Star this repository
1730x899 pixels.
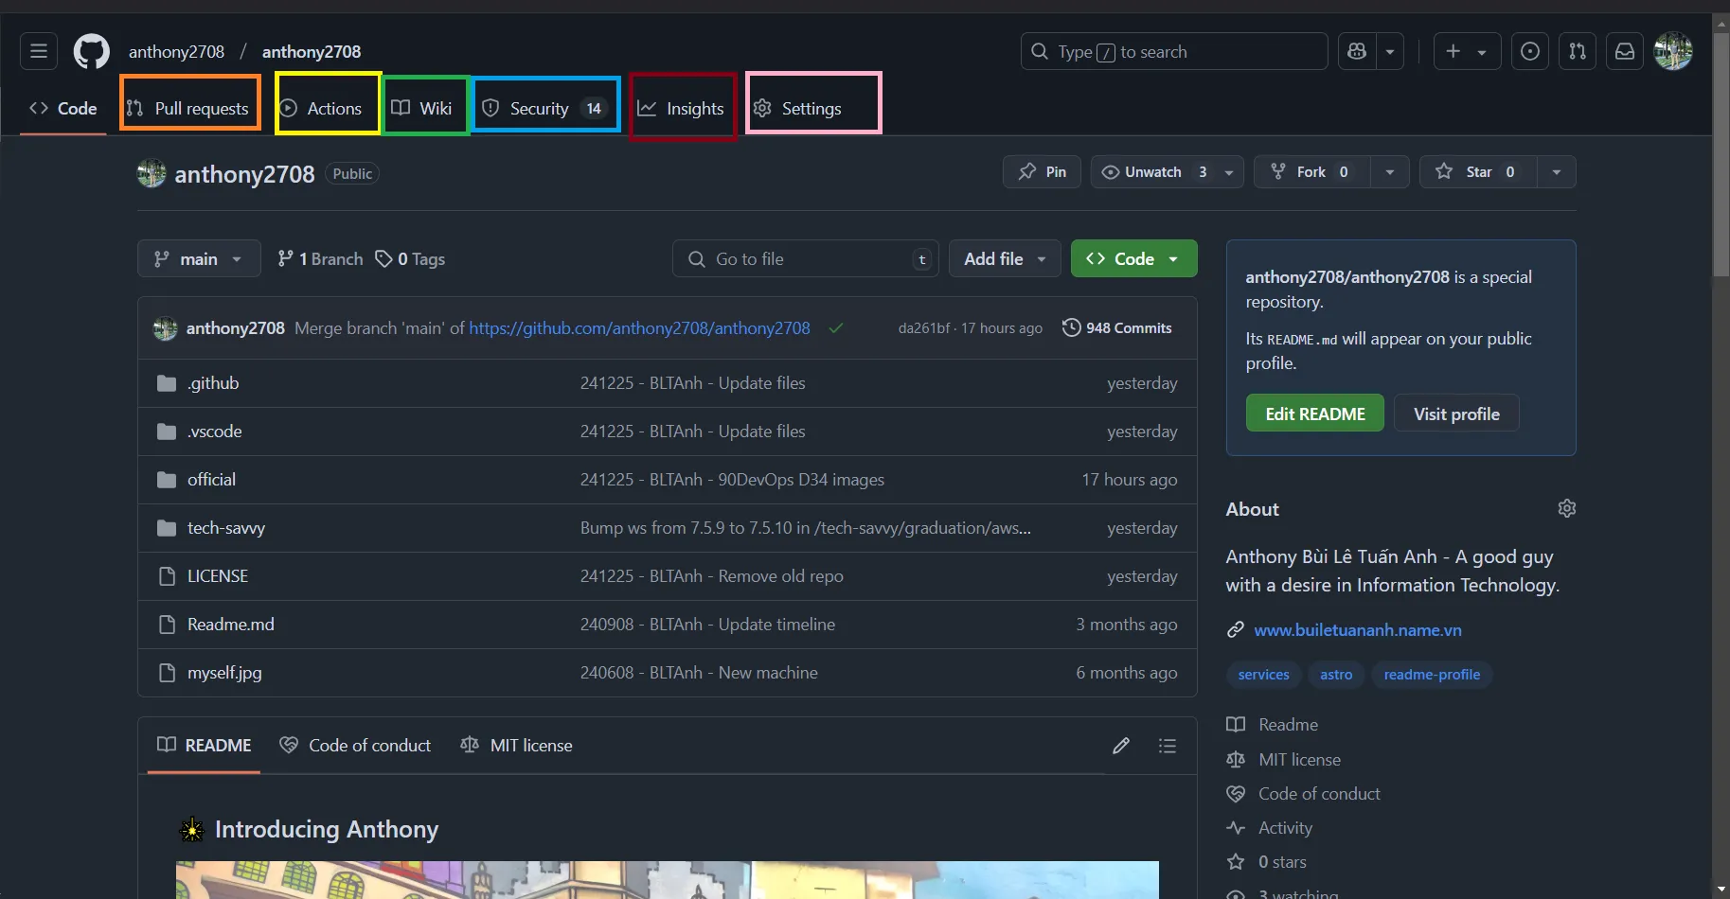tap(1478, 172)
